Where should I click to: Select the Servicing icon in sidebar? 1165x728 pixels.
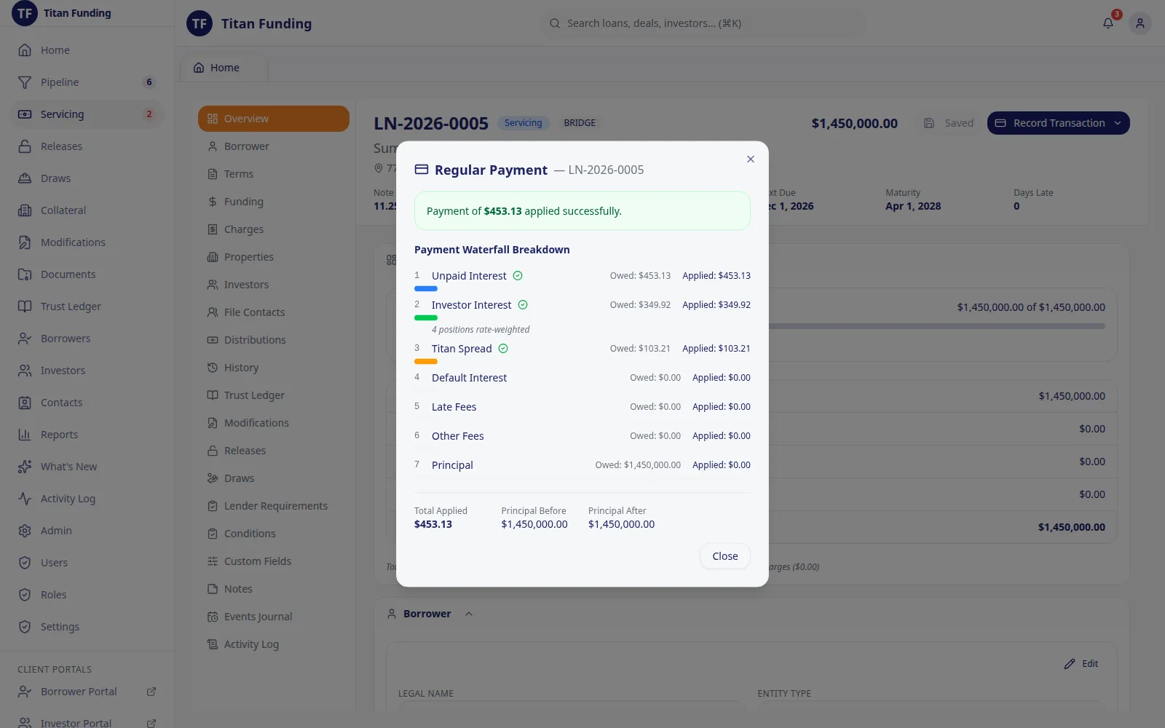click(x=25, y=114)
